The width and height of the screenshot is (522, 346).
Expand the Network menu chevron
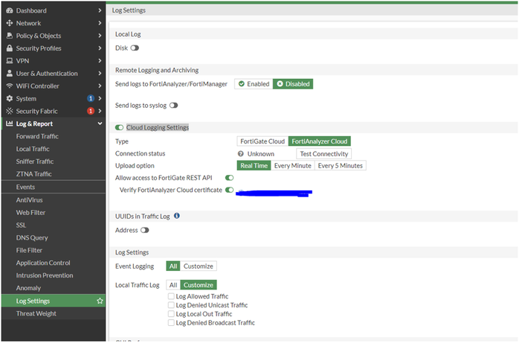click(x=100, y=23)
